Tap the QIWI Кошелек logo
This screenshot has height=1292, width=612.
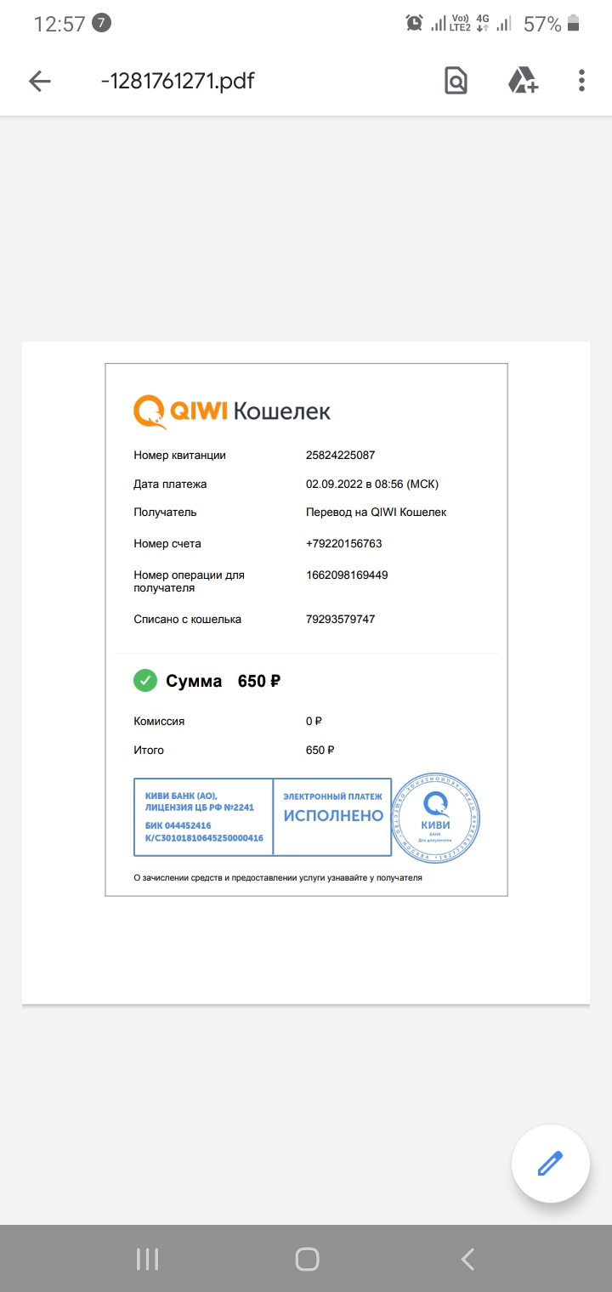tap(232, 411)
